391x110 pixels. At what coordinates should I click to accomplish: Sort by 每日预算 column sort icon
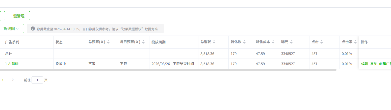[x=143, y=42]
